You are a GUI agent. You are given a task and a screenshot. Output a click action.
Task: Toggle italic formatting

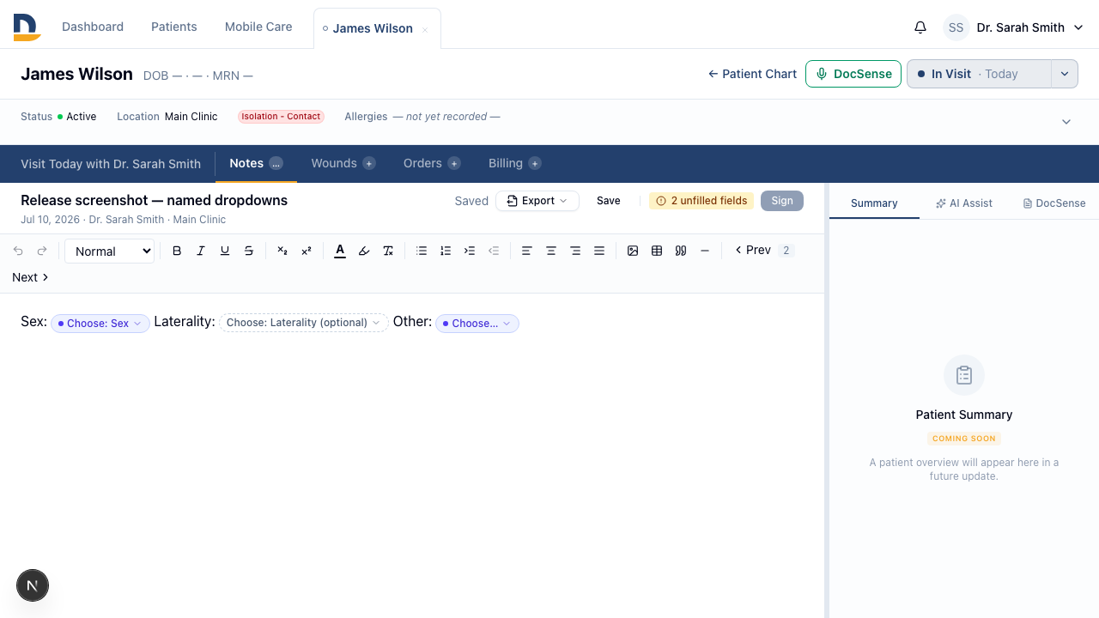[201, 251]
